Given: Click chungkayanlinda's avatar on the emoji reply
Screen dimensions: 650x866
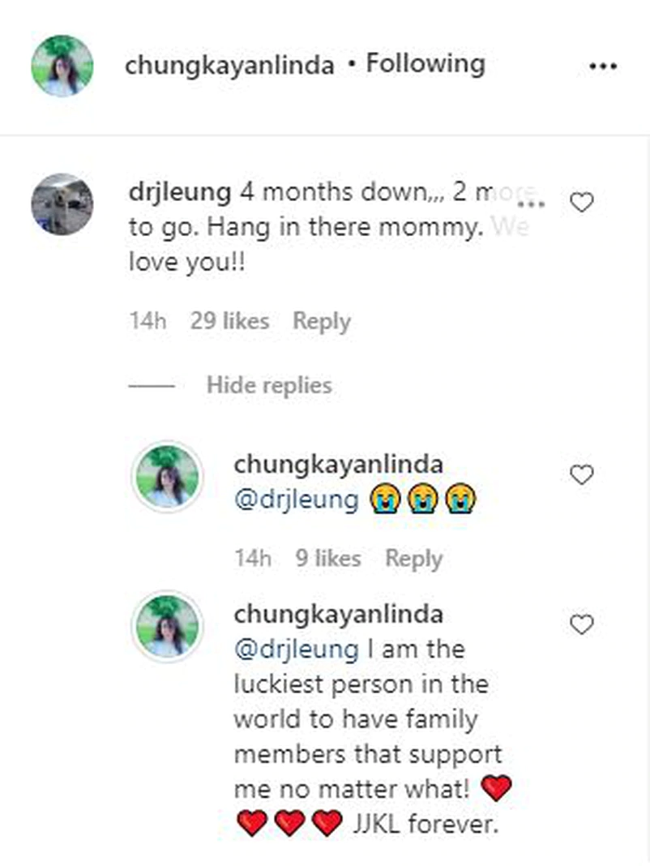Looking at the screenshot, I should point(166,477).
